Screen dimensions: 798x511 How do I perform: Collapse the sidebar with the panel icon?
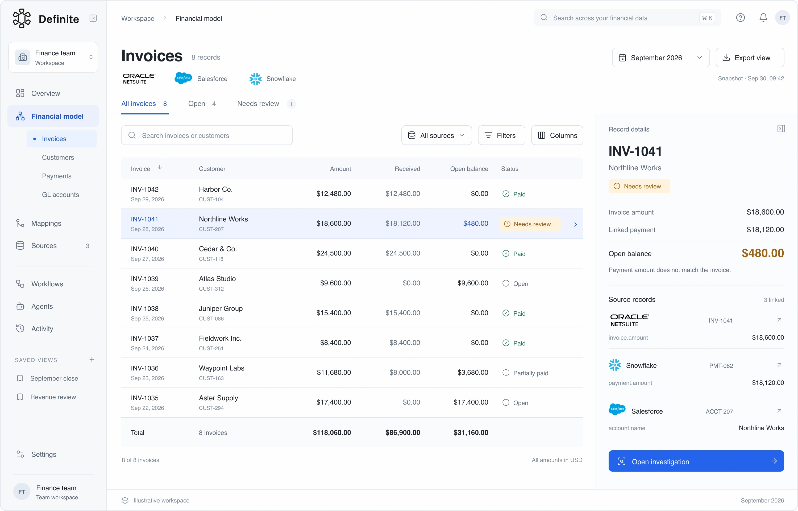(93, 18)
